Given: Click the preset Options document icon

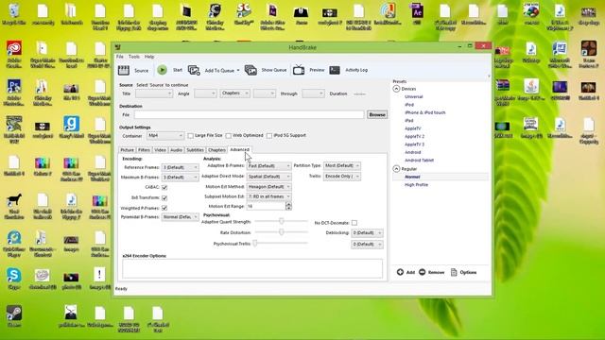Looking at the screenshot, I should pos(454,272).
